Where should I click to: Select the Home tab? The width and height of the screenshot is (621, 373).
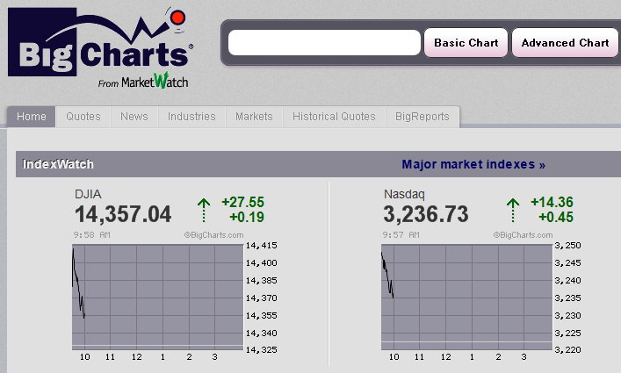pos(32,117)
